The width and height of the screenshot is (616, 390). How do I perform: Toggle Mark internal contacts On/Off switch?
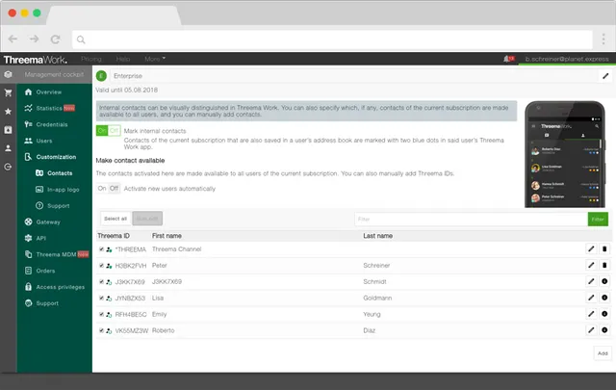108,131
